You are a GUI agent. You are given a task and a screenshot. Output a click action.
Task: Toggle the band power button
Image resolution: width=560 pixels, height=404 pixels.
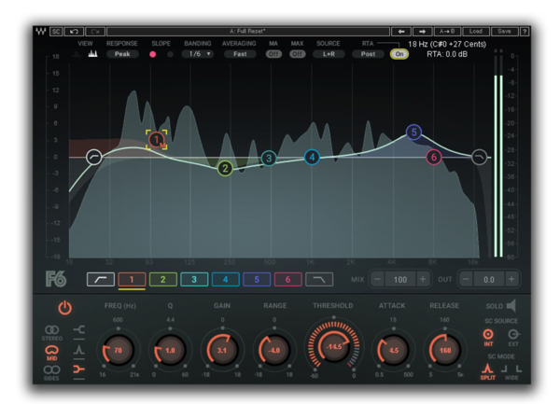click(x=65, y=308)
